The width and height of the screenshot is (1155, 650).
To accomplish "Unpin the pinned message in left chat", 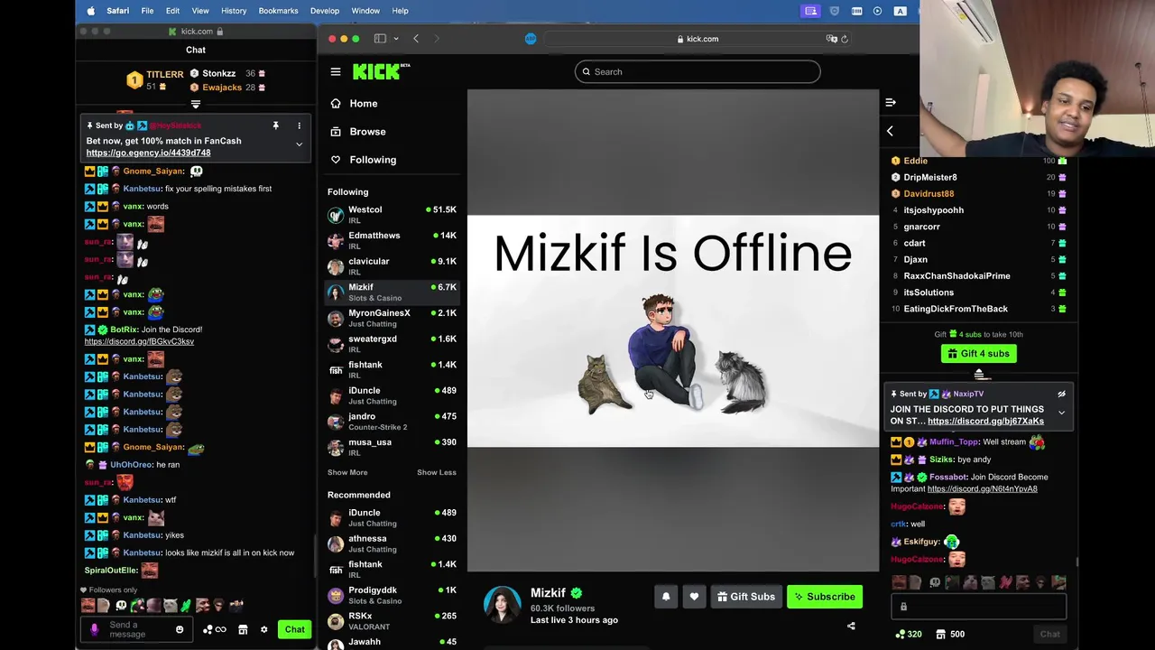I will [x=275, y=125].
